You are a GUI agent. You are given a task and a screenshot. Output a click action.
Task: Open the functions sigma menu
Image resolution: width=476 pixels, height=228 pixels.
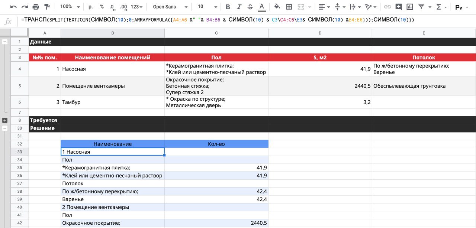(441, 7)
